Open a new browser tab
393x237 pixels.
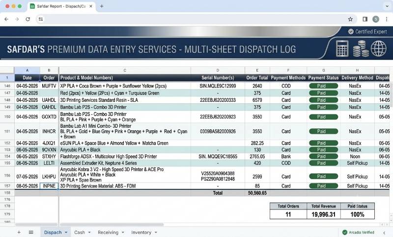tap(102, 6)
